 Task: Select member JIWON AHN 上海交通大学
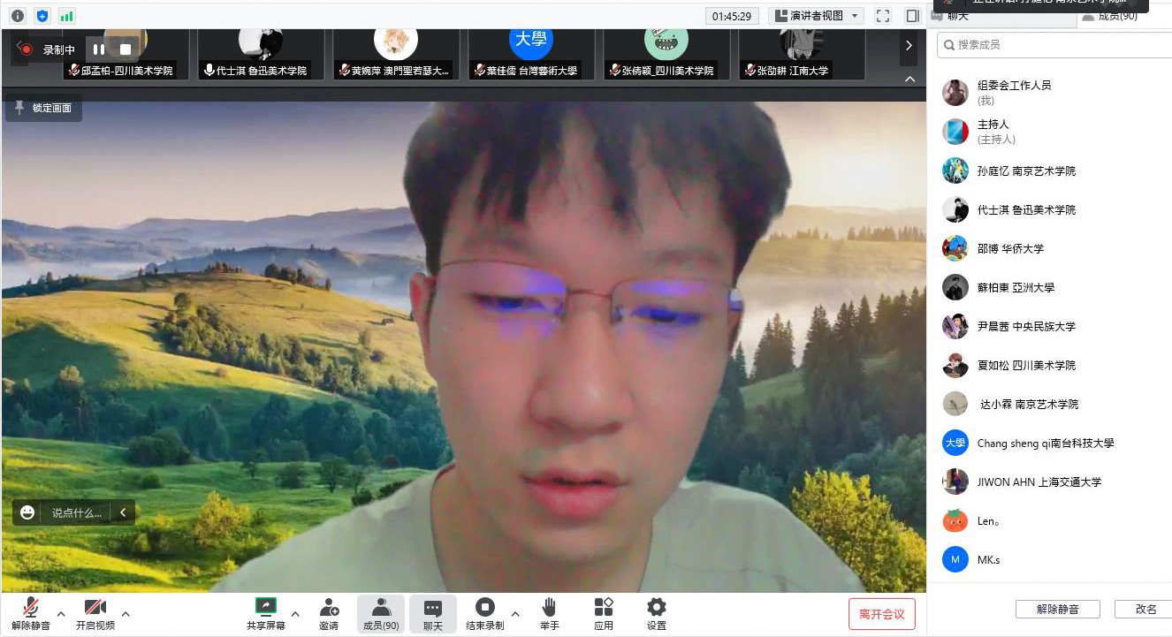click(x=1050, y=482)
